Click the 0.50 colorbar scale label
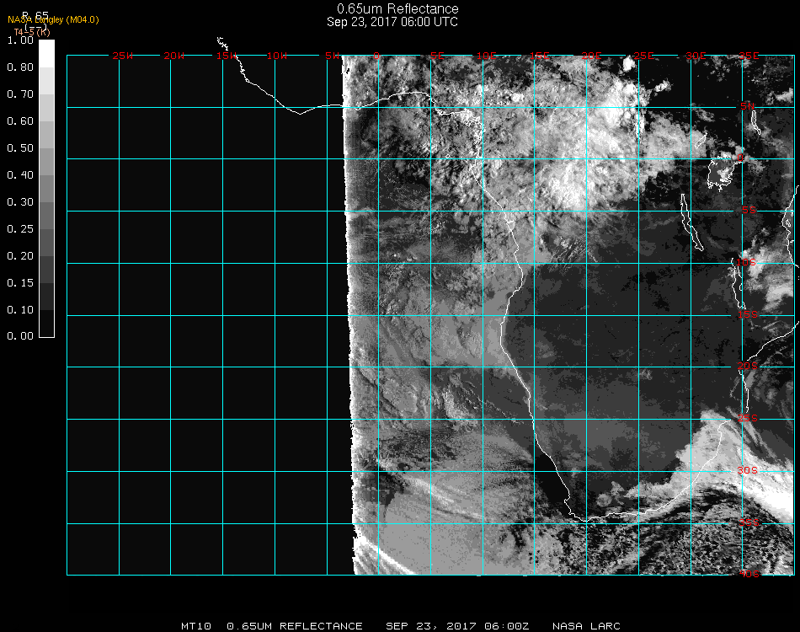800x632 pixels. tap(20, 148)
